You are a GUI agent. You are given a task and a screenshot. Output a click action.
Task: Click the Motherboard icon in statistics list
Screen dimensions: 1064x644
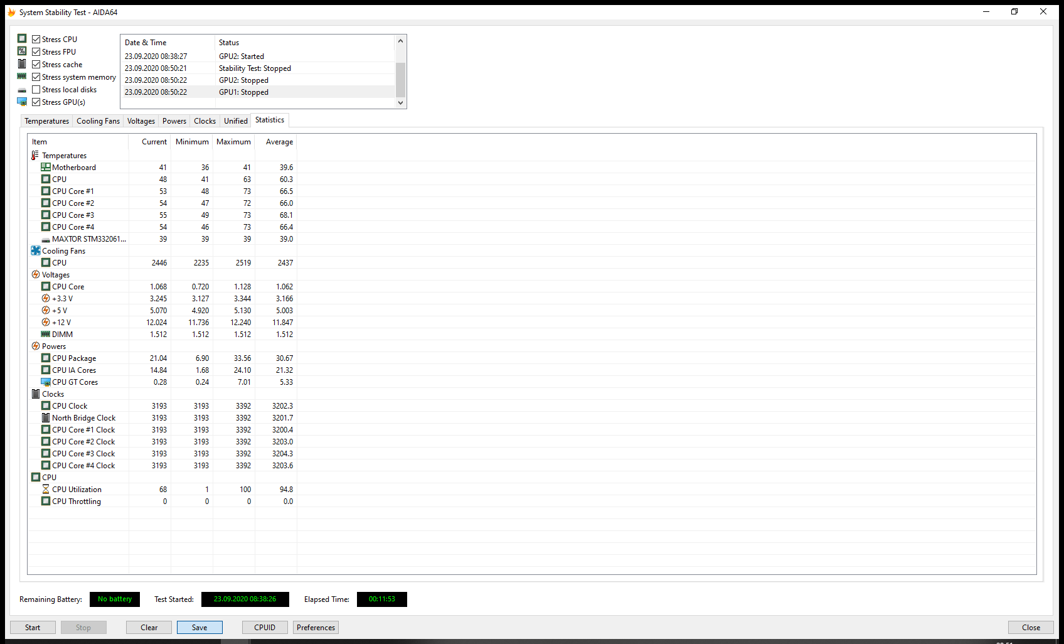(x=46, y=167)
